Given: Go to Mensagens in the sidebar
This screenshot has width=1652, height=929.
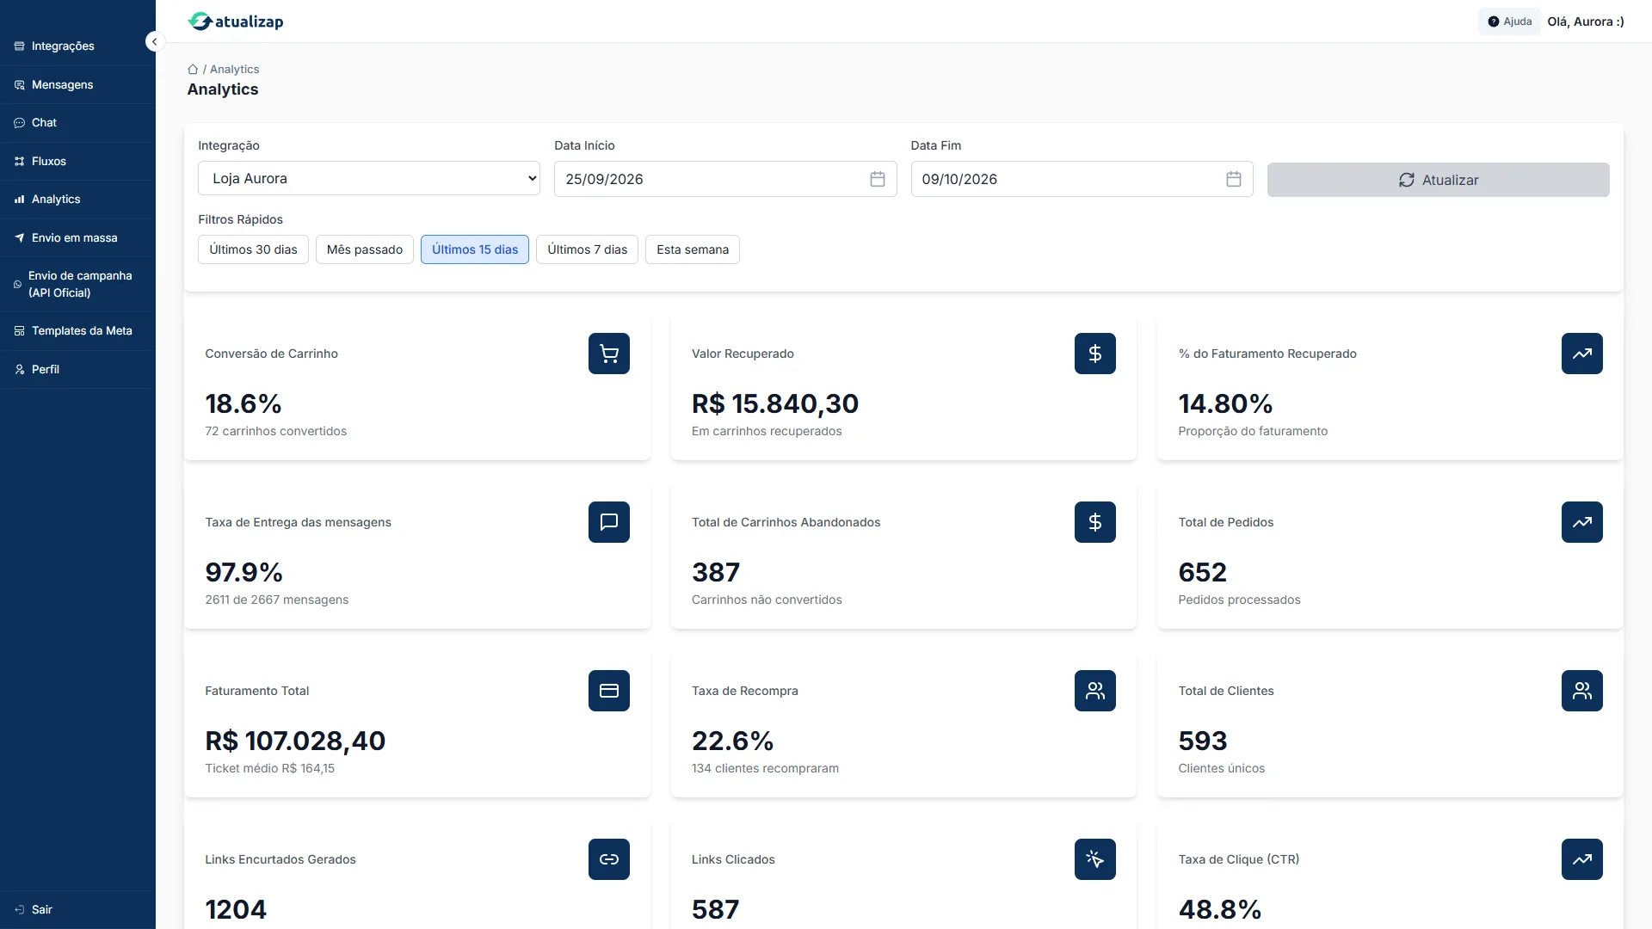Looking at the screenshot, I should point(77,85).
